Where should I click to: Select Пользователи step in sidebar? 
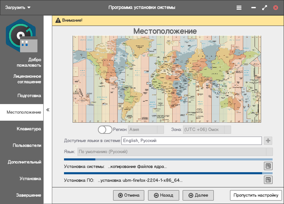point(27,146)
